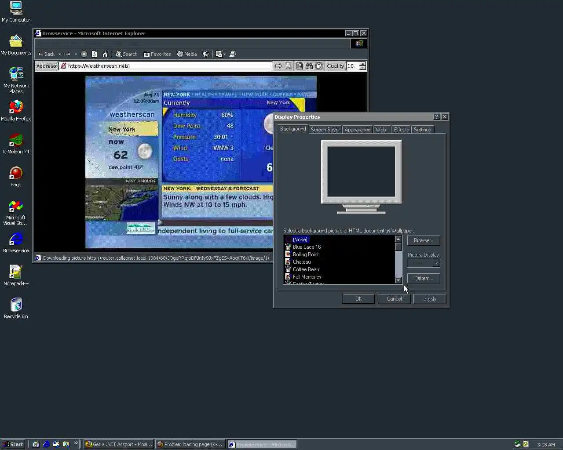
Task: Select the Microsoft Visual Studio icon
Action: (16, 213)
